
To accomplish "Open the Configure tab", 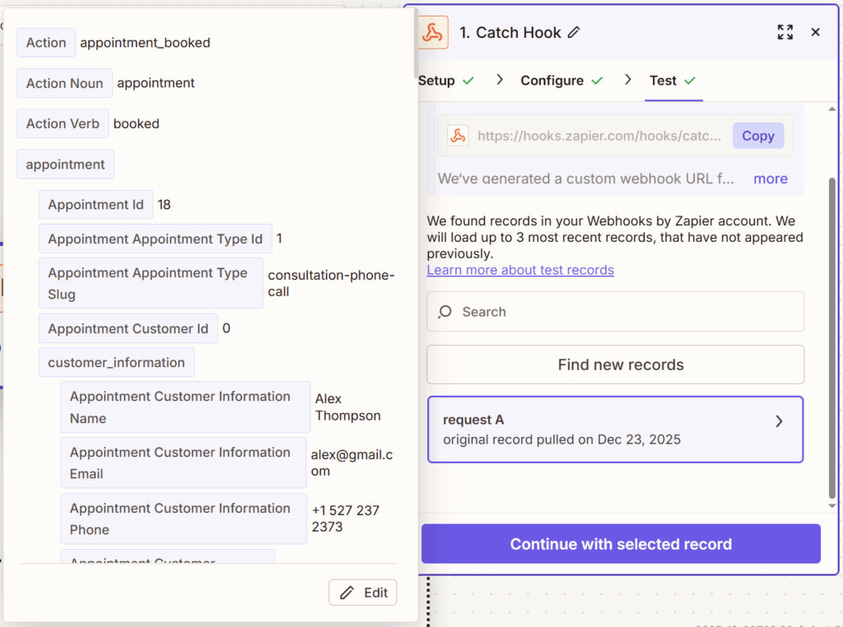I will 553,80.
